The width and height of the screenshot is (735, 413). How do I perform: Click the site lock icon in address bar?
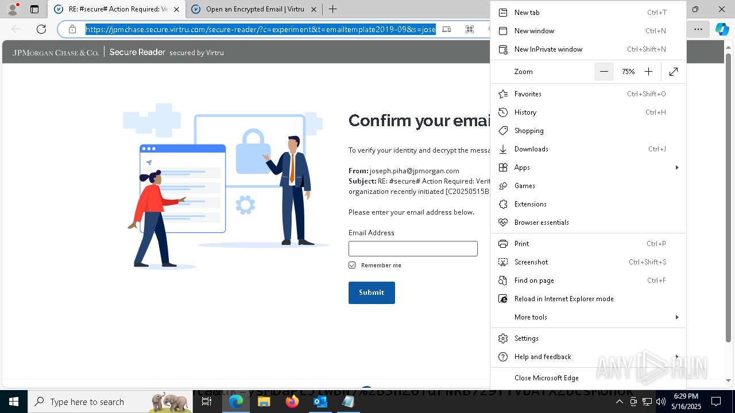72,29
